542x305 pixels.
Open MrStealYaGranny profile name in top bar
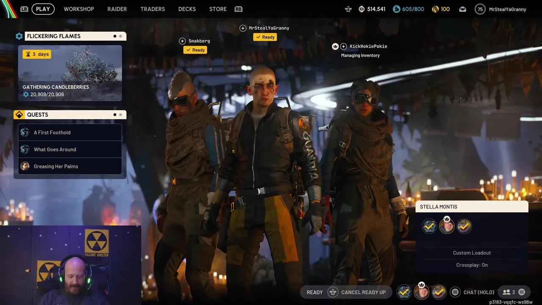[507, 9]
